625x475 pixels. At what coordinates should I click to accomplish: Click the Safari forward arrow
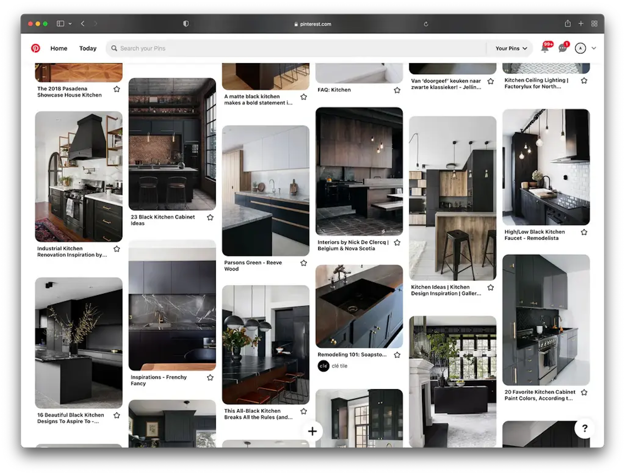[x=96, y=24]
